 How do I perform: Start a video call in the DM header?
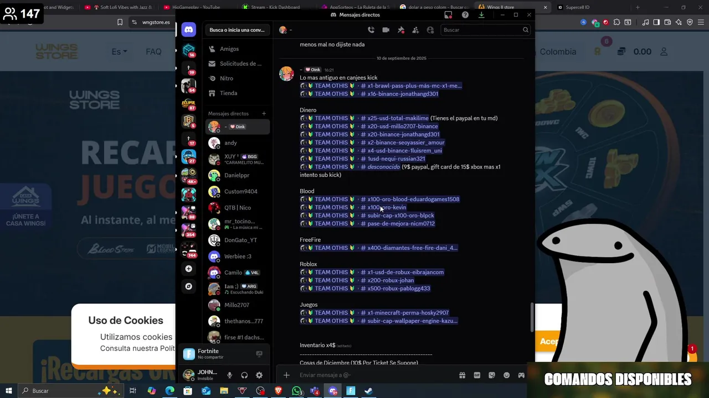pos(386,30)
